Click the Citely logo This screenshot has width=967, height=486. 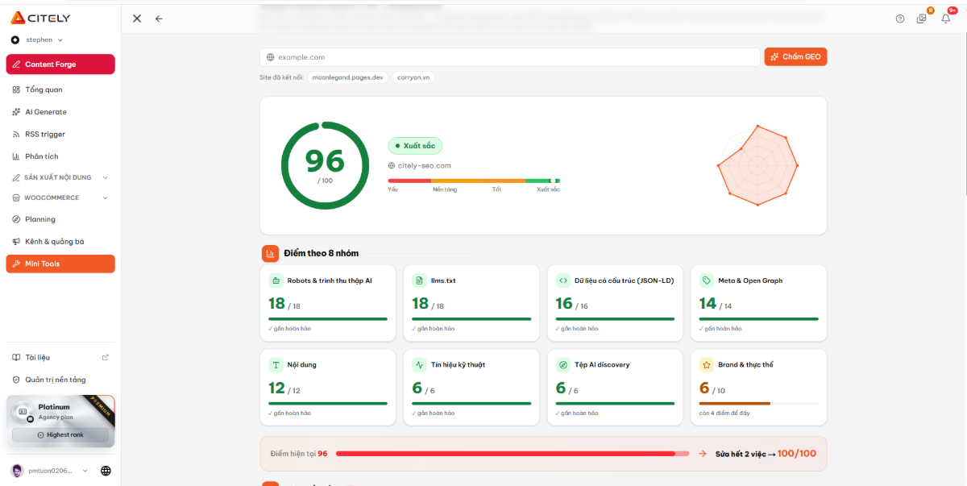click(x=40, y=18)
